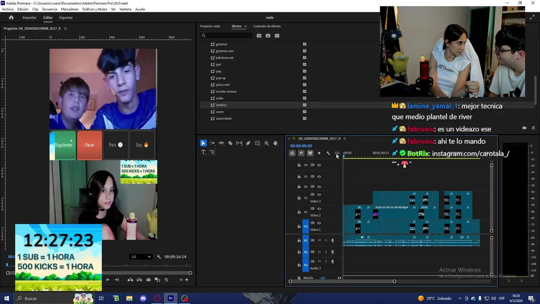Viewport: 540px width, 304px height.
Task: Select the Track Select Forward tool
Action: pos(212,143)
